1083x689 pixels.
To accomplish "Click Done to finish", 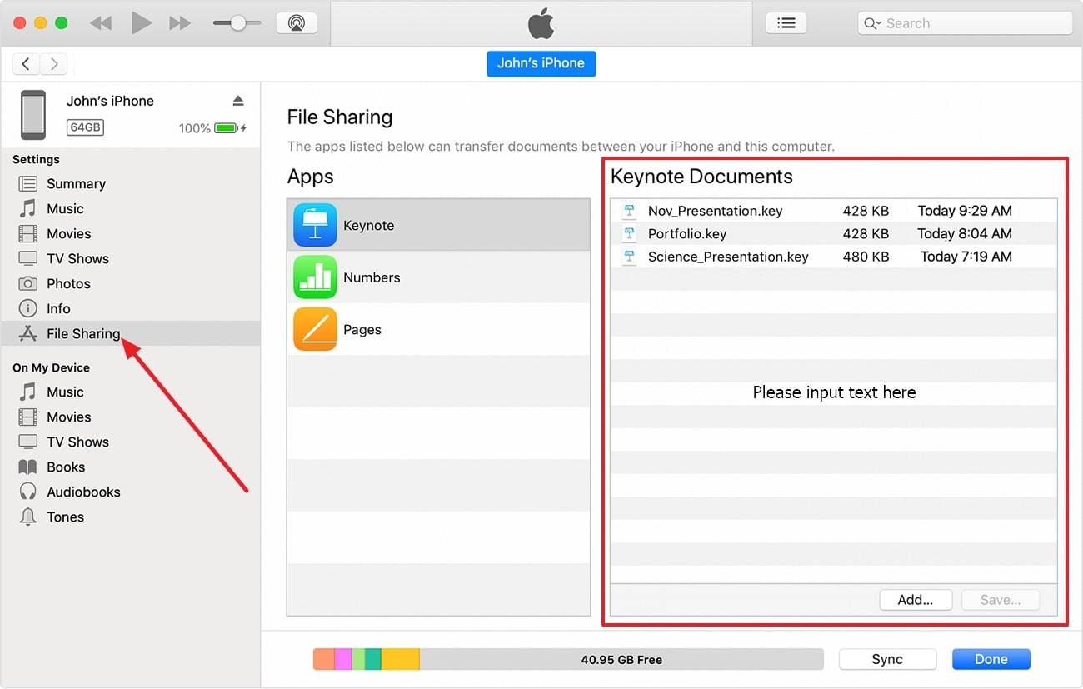I will coord(991,658).
